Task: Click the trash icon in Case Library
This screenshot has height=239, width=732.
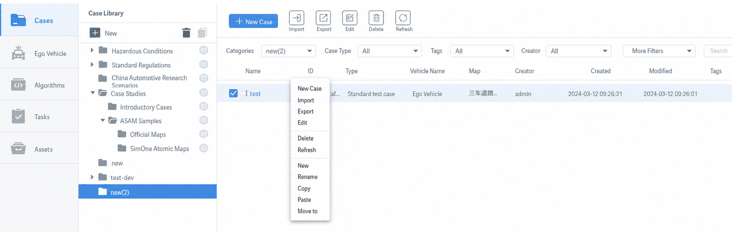Action: tap(186, 33)
